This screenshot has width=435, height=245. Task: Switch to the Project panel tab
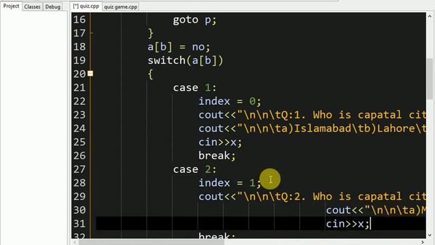coord(11,6)
